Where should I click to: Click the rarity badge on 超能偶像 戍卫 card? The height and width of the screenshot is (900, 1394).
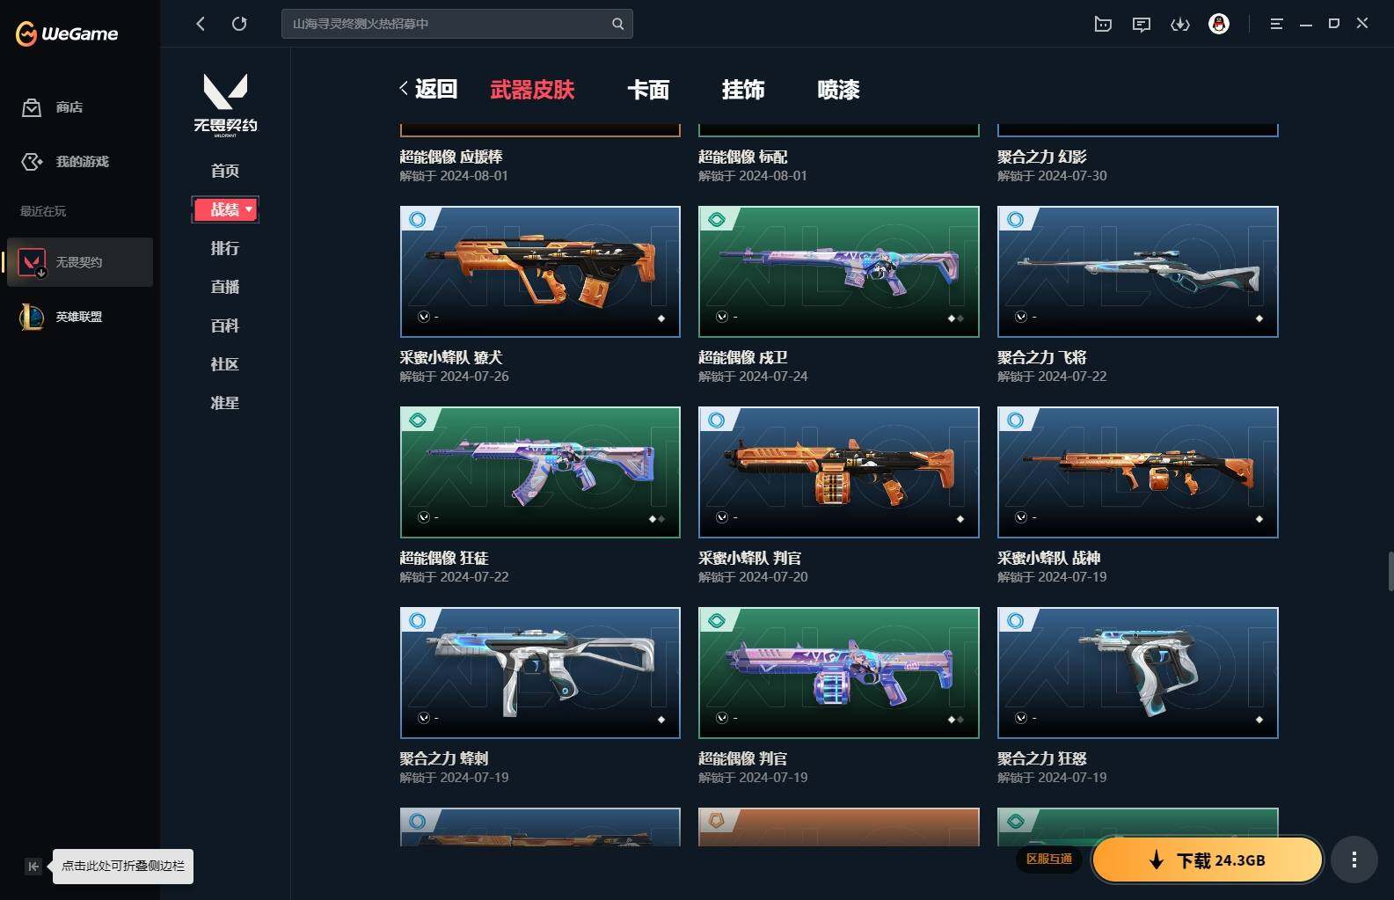(717, 219)
